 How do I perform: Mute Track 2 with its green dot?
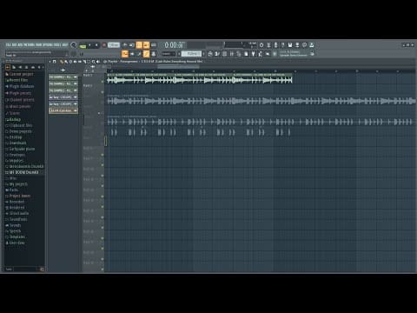pos(103,92)
